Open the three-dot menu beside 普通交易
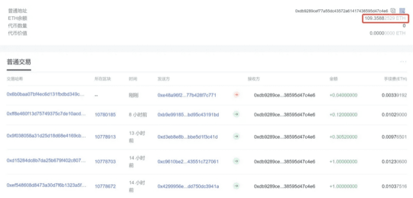 [x=403, y=62]
